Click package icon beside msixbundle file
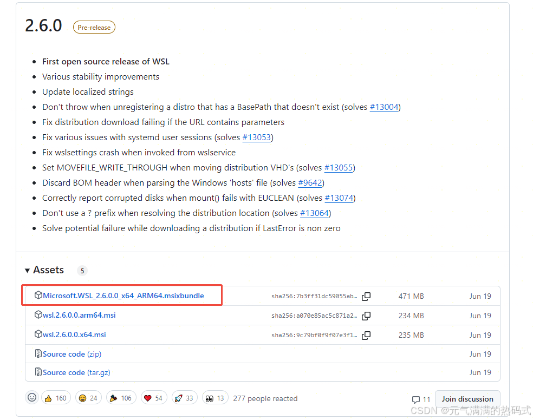This screenshot has height=420, width=533. (38, 295)
